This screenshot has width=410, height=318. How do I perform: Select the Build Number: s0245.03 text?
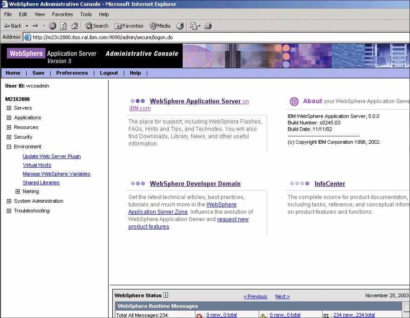click(x=314, y=123)
